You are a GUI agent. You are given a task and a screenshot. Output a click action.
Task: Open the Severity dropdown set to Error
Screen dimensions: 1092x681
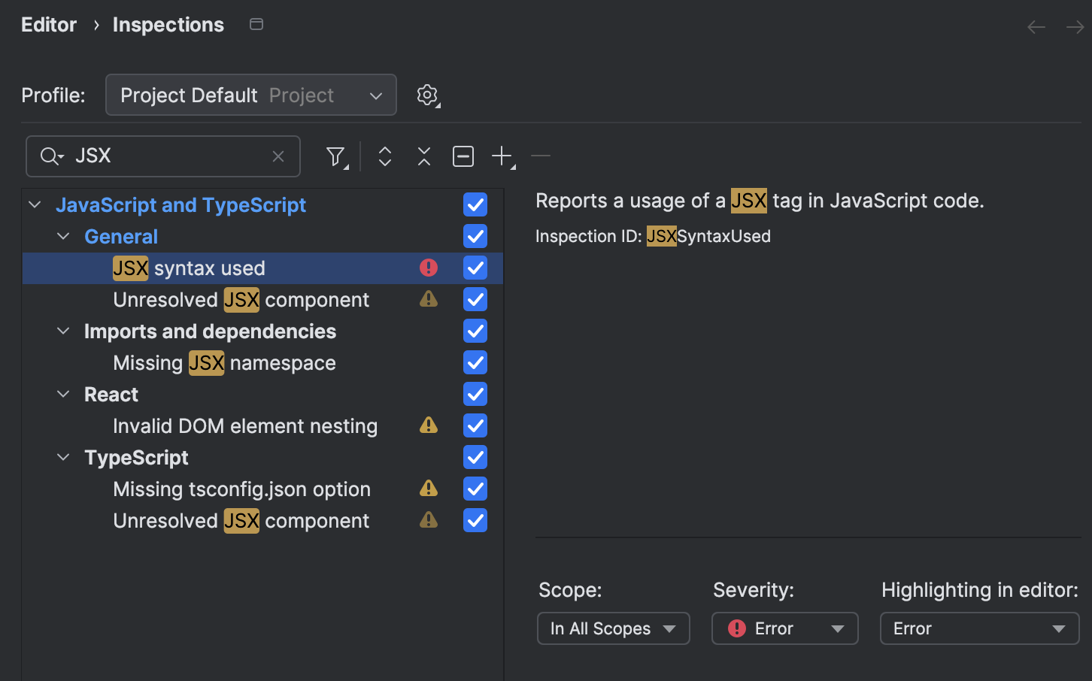pyautogui.click(x=784, y=628)
